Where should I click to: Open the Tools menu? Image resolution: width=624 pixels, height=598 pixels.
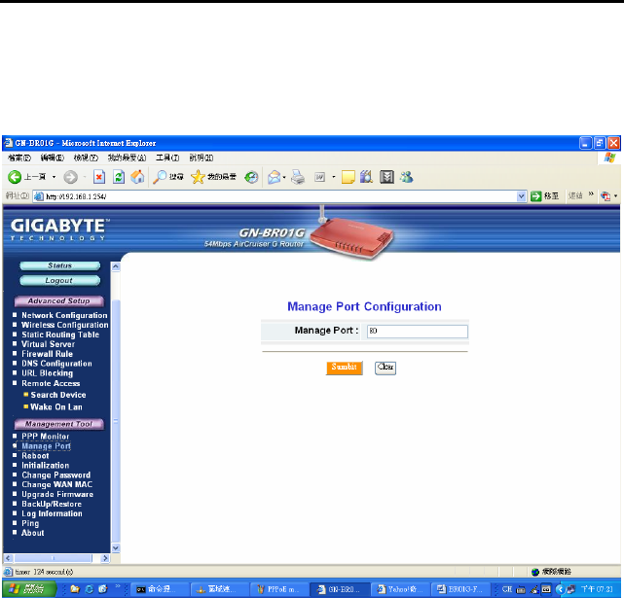pos(167,158)
